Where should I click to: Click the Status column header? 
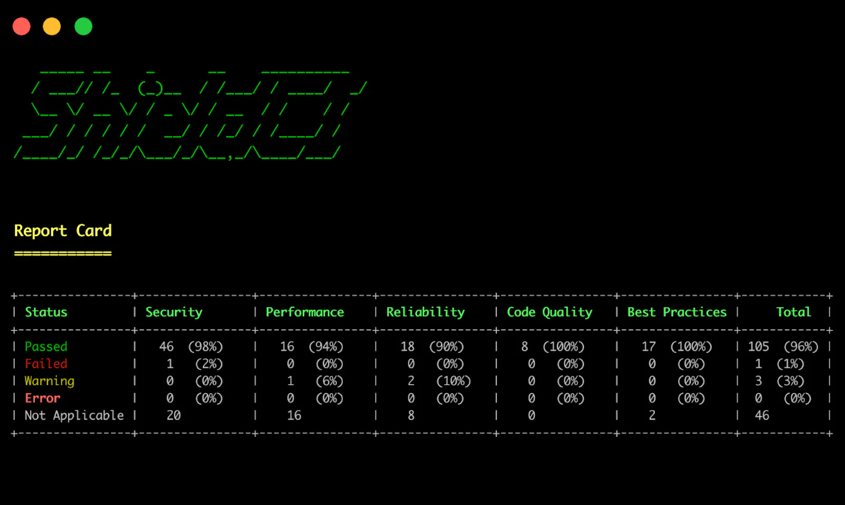tap(46, 312)
